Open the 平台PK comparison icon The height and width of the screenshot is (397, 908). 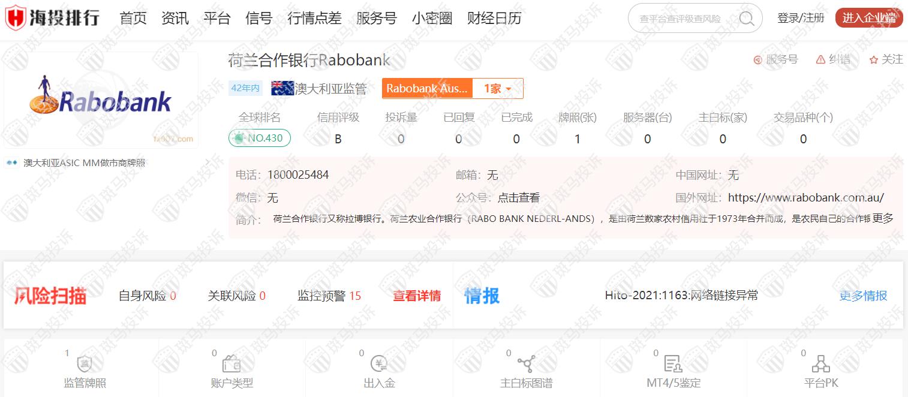(820, 364)
